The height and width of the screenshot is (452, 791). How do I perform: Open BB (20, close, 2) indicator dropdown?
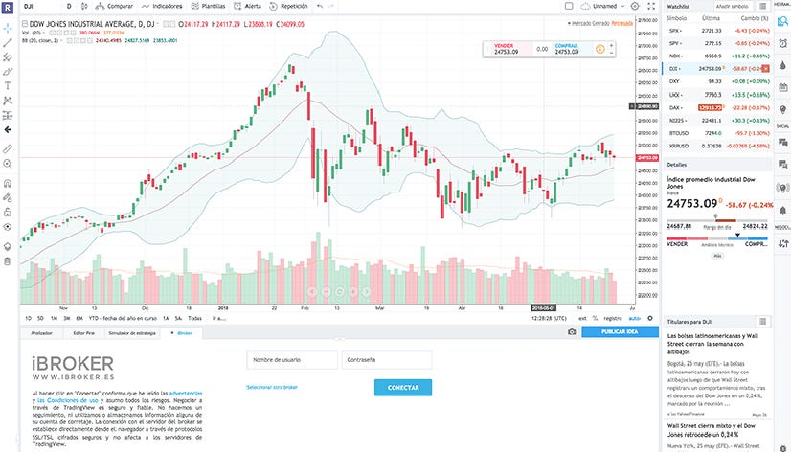pyautogui.click(x=61, y=41)
